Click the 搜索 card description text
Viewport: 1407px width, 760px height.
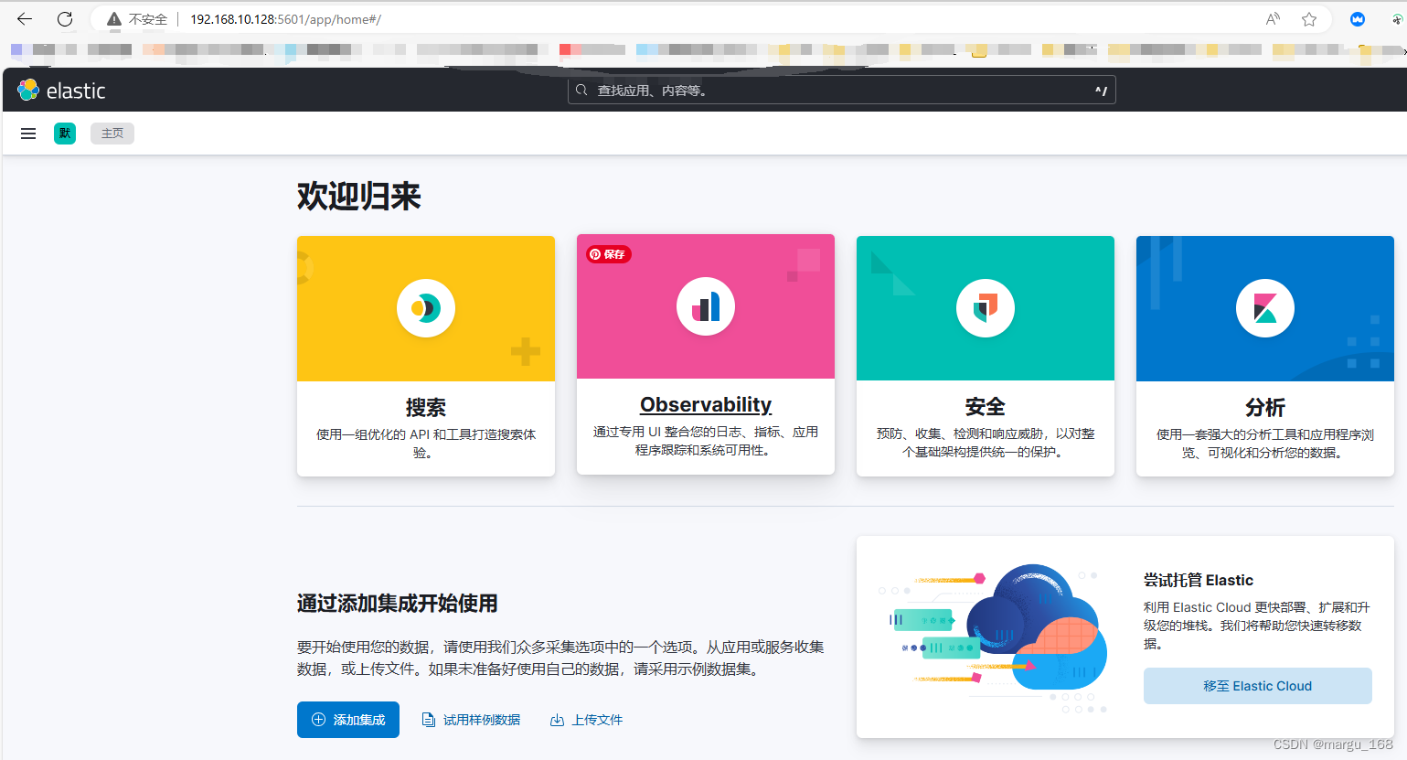[426, 444]
